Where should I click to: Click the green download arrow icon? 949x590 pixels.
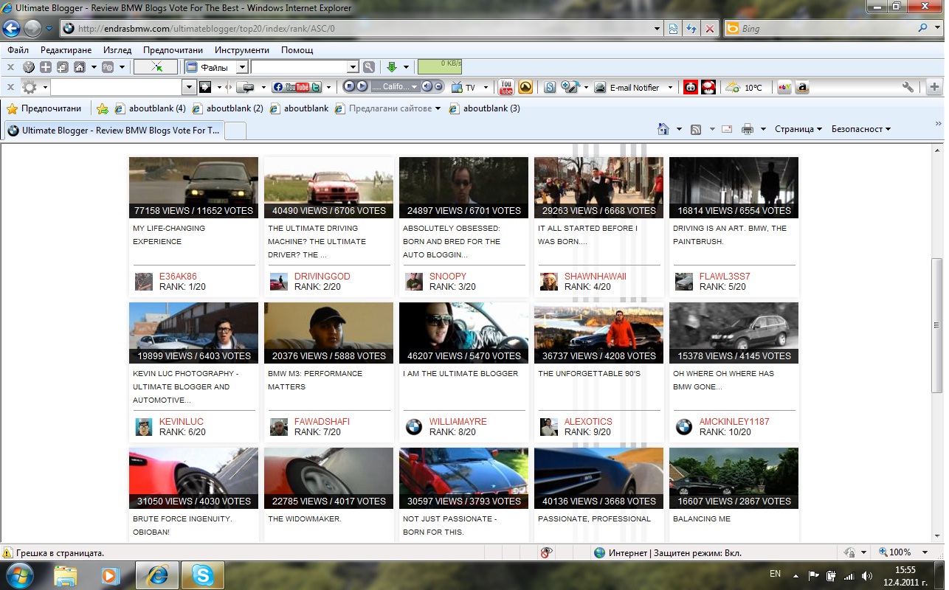pos(392,67)
